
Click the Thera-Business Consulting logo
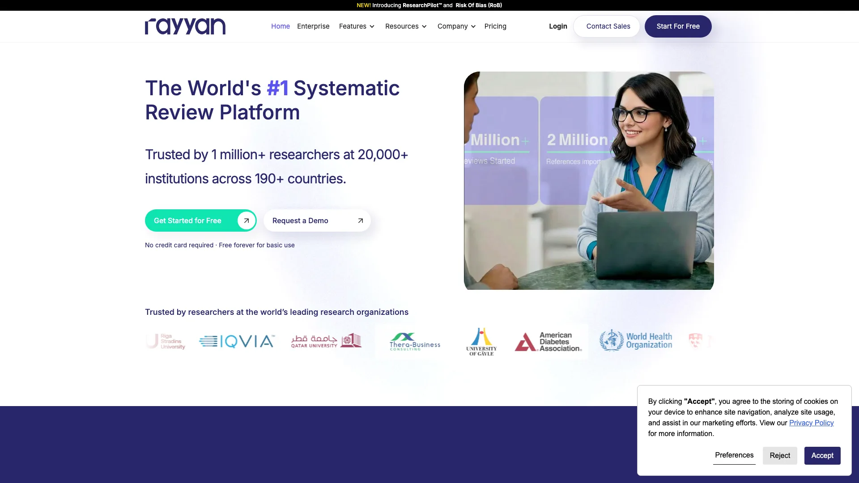point(415,342)
